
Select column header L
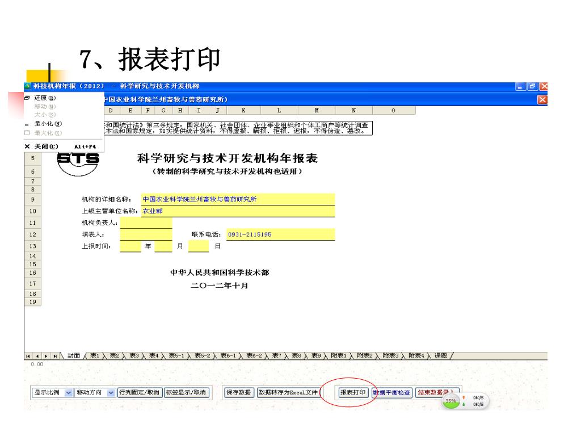coord(279,111)
